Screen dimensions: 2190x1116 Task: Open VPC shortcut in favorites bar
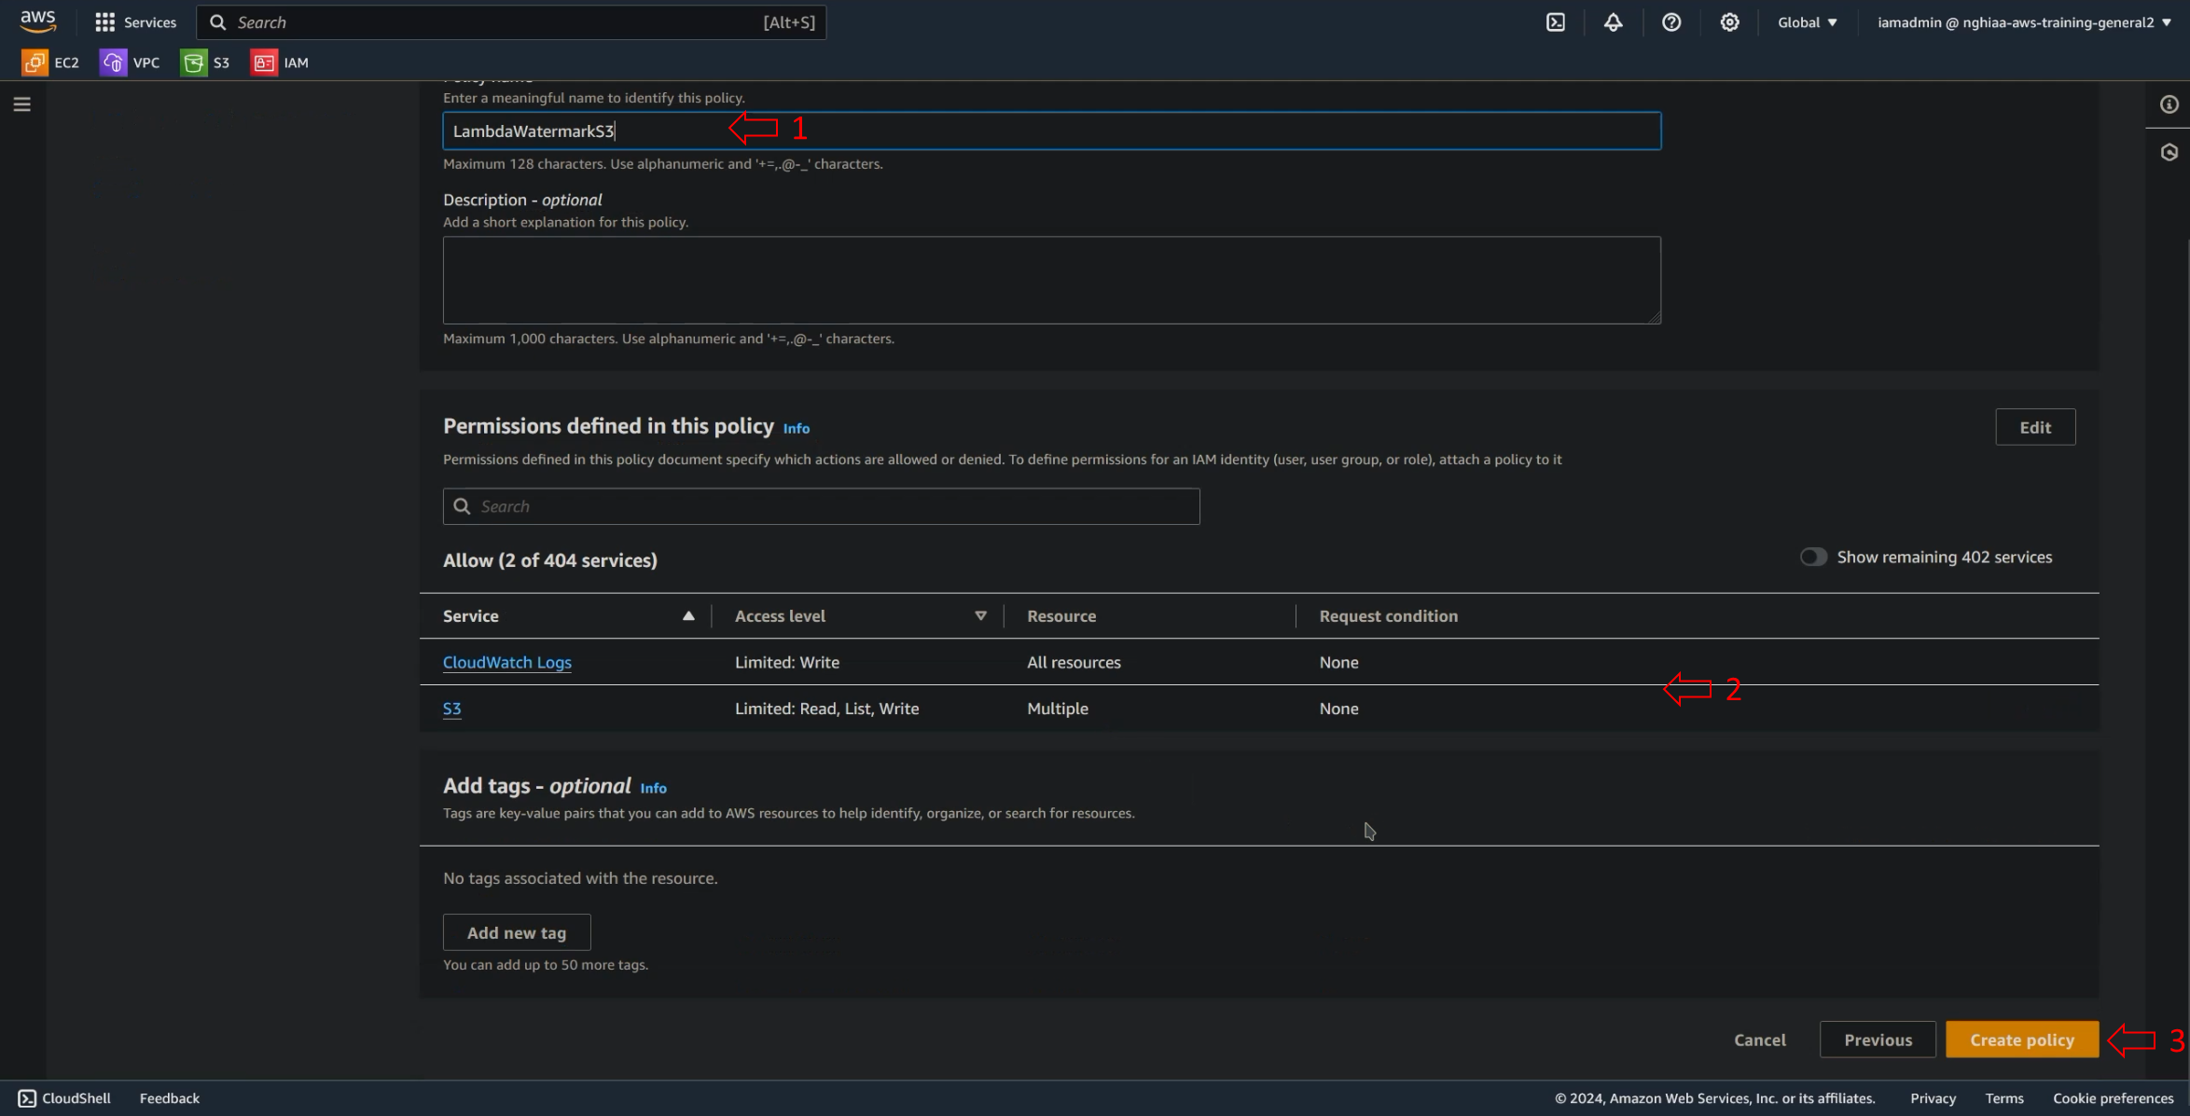[x=130, y=62]
